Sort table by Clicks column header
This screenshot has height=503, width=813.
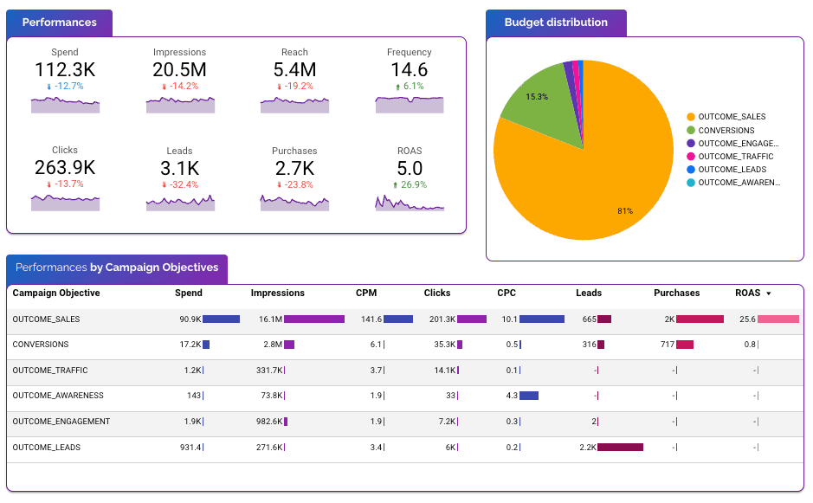pyautogui.click(x=437, y=293)
